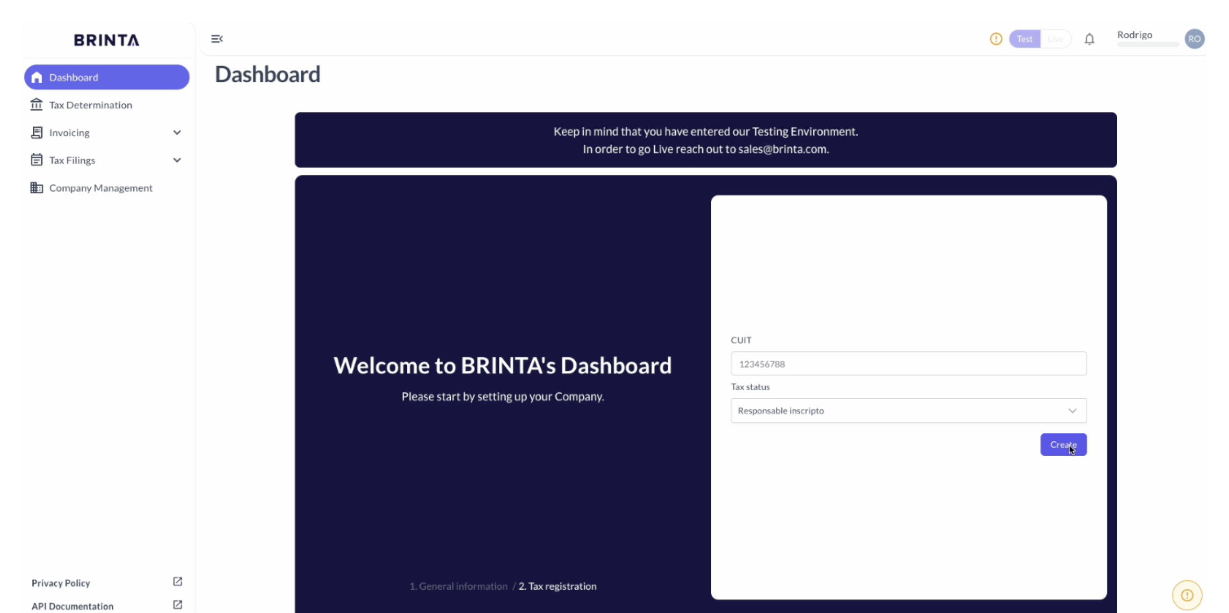Open the API Documentation external link icon

point(178,605)
